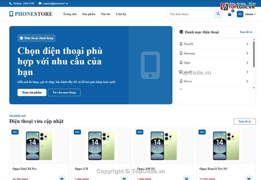Click the XIaoMi category label
This screenshot has height=180, width=261.
188,44
